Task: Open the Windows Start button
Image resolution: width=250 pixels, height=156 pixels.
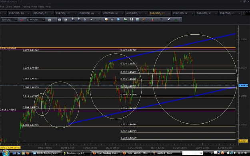Action: point(6,153)
